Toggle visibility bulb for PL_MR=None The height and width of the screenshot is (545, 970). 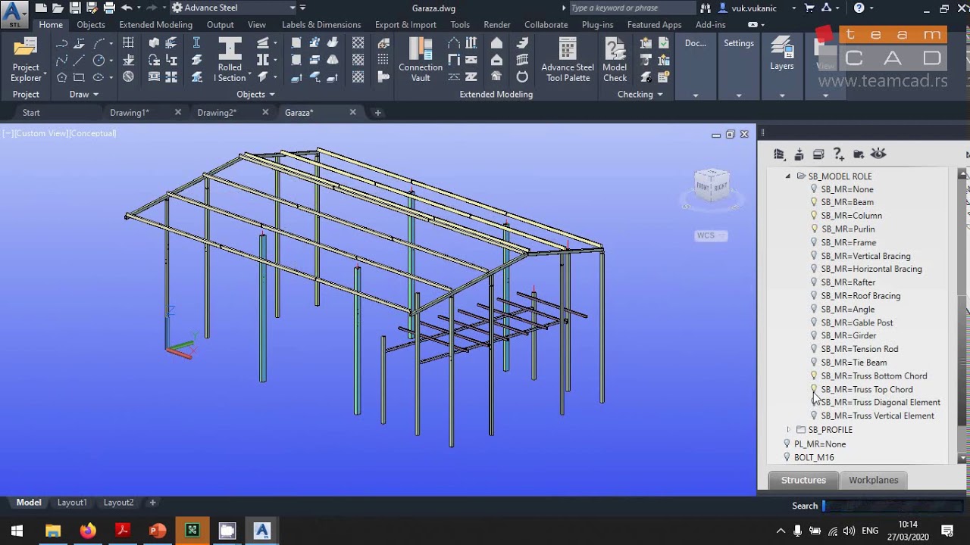pos(787,444)
